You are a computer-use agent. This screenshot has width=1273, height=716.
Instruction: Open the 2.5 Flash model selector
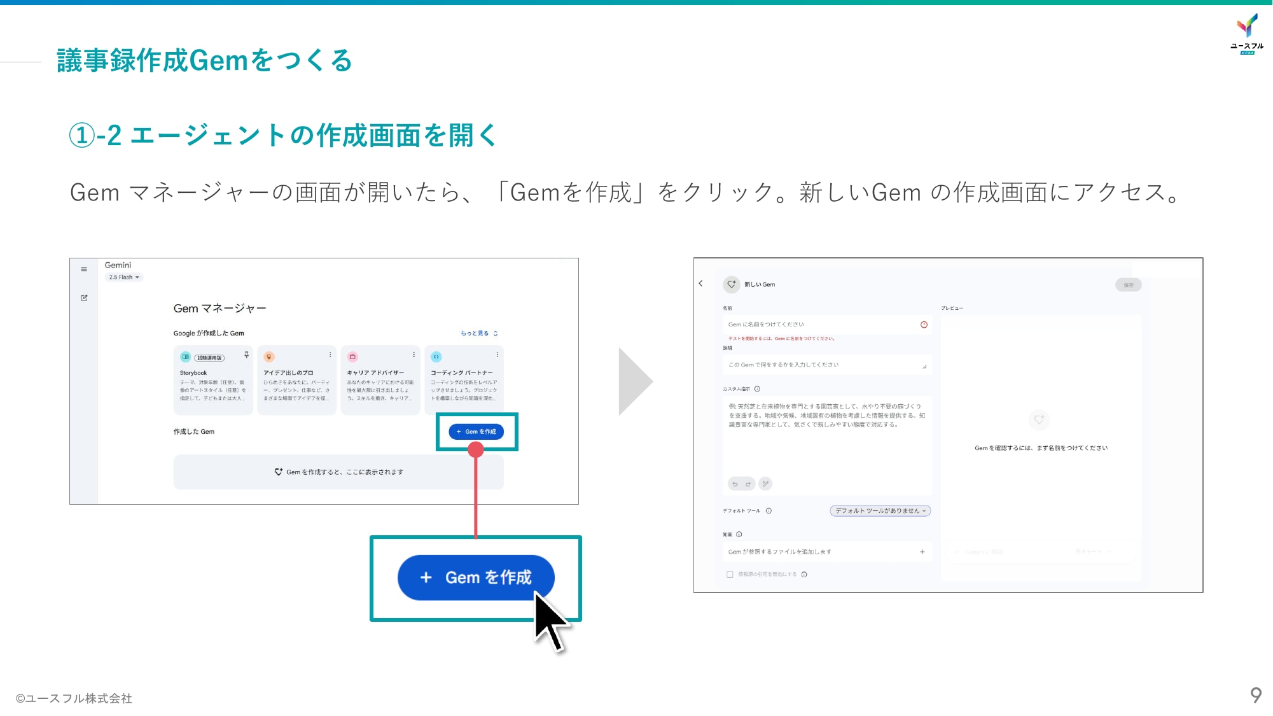coord(124,277)
